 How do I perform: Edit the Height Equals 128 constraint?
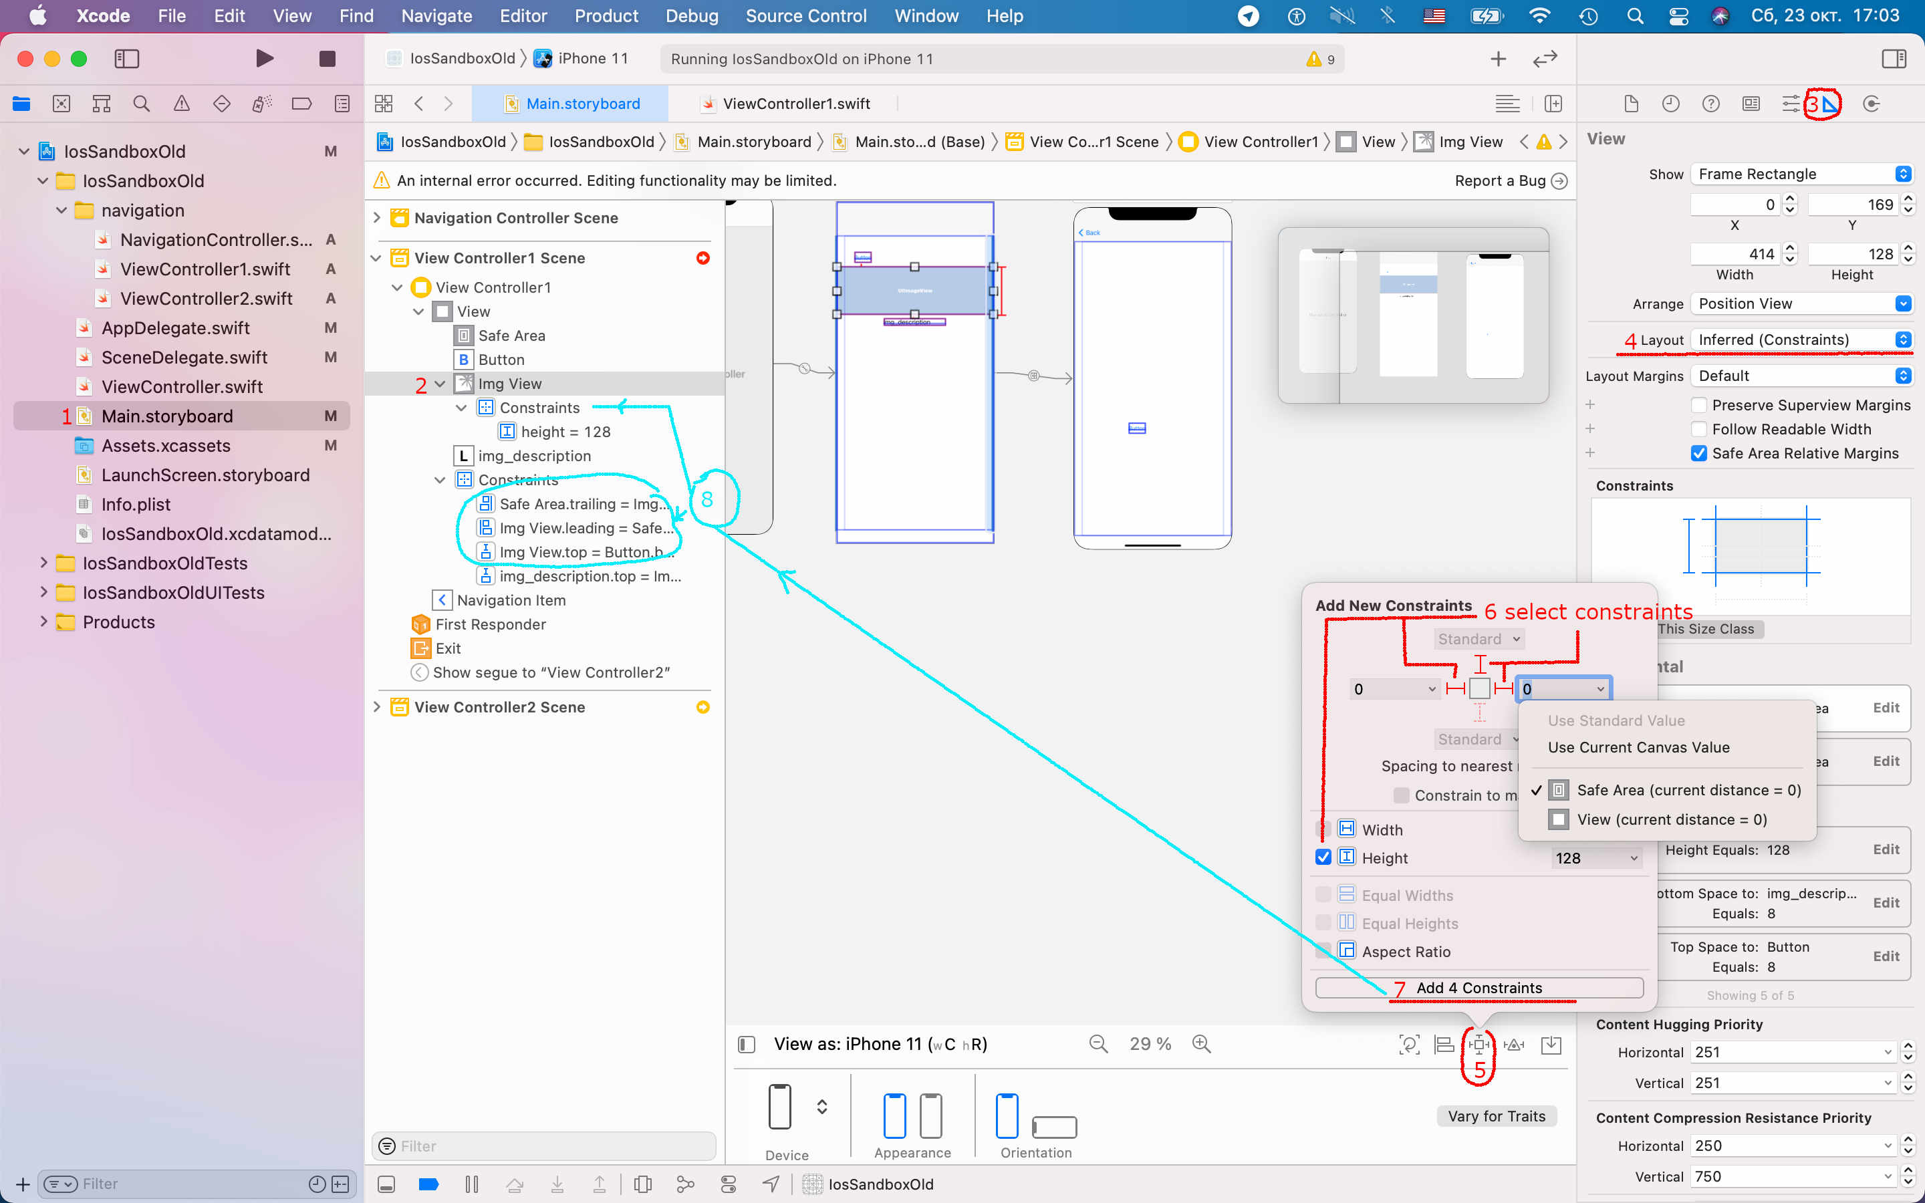coord(1885,849)
